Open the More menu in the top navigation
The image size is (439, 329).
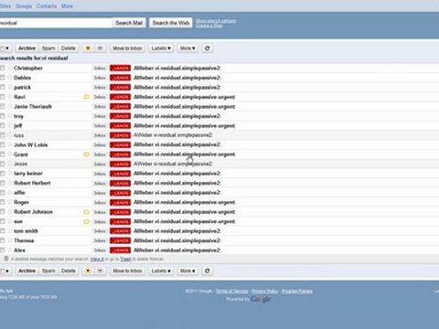click(x=67, y=5)
